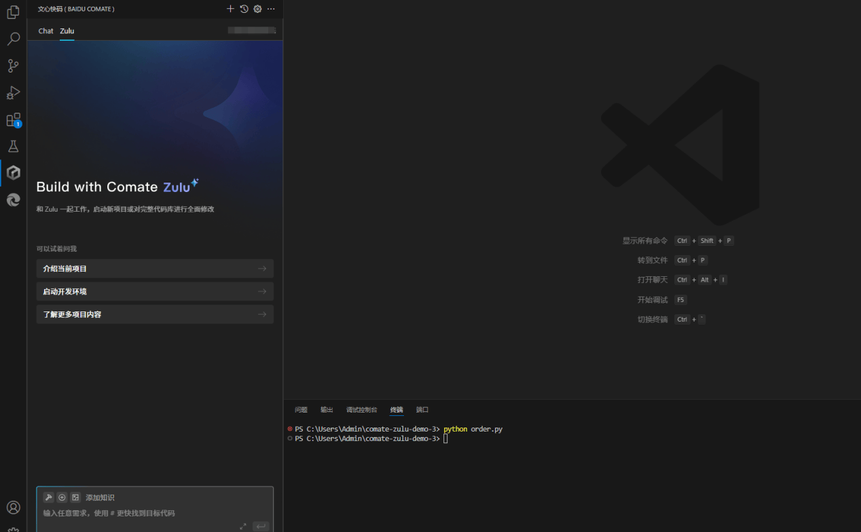861x532 pixels.
Task: Open the Extensions view with badge
Action: click(x=13, y=119)
